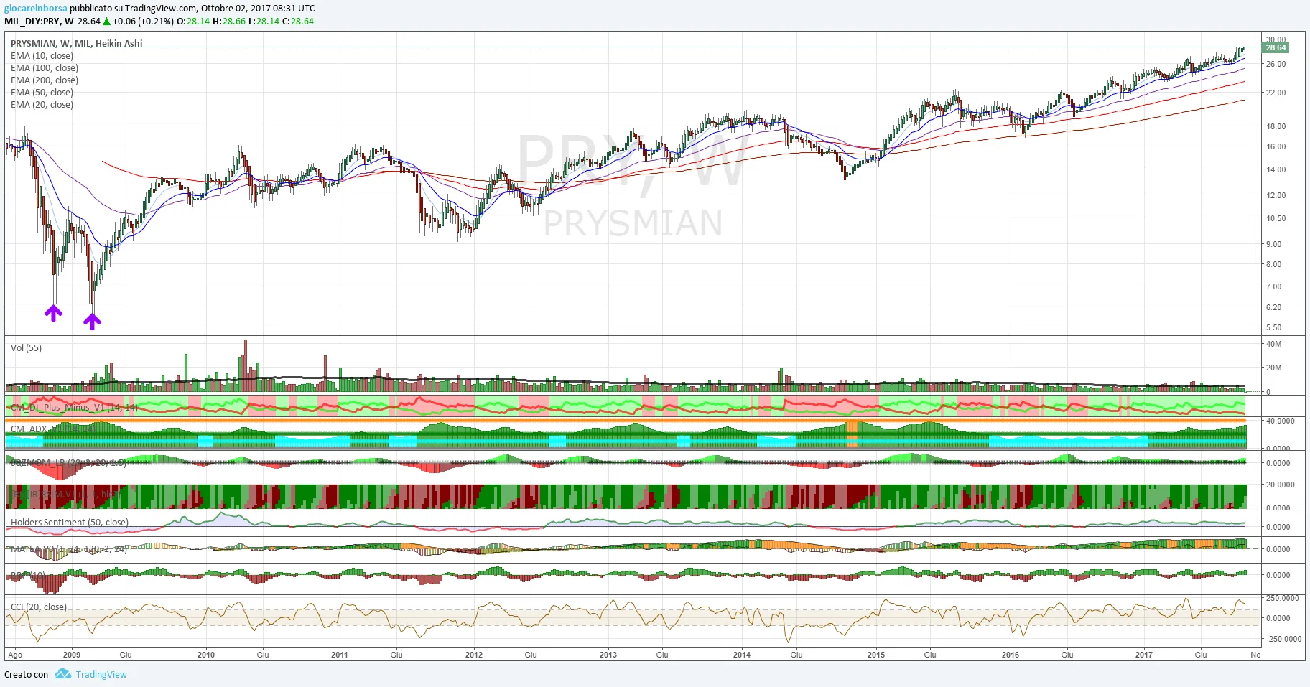Click the 2016 label on the time axis
Image resolution: width=1310 pixels, height=687 pixels.
tap(1011, 655)
